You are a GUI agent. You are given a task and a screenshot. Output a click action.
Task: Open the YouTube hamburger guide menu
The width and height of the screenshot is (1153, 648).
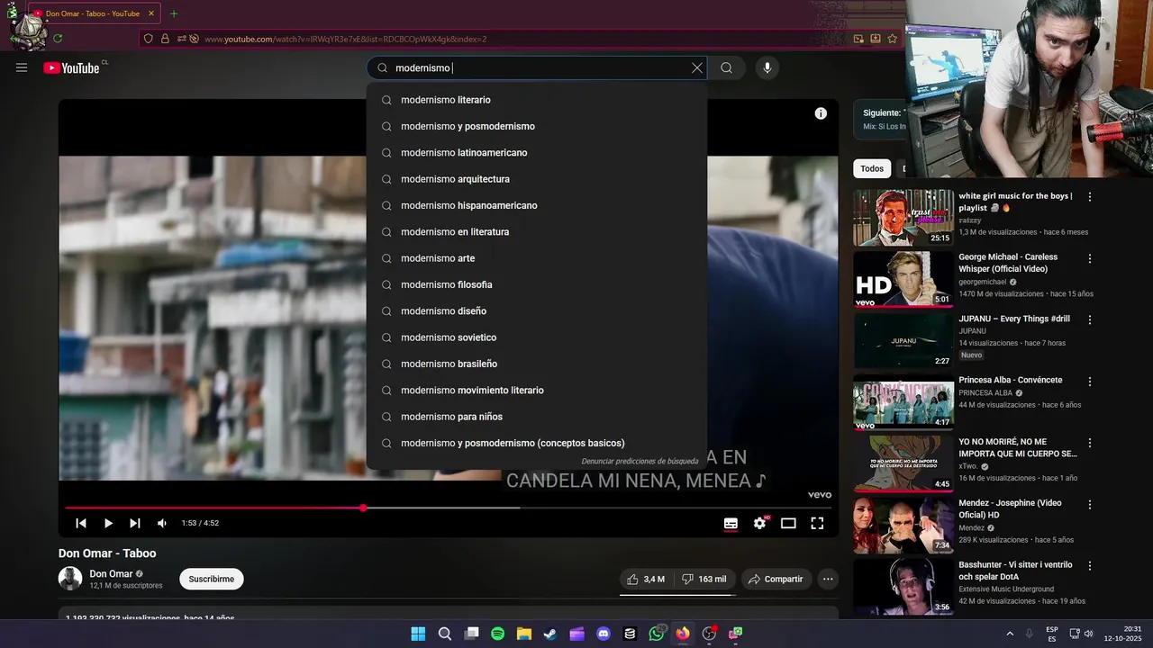[x=22, y=67]
